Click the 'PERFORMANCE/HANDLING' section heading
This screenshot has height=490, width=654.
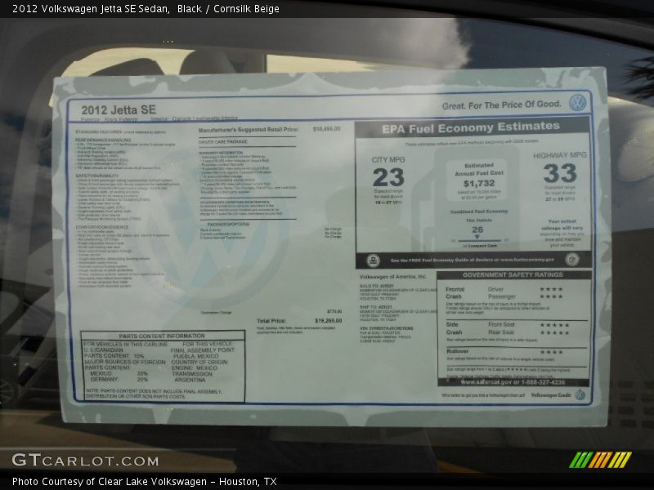click(103, 140)
